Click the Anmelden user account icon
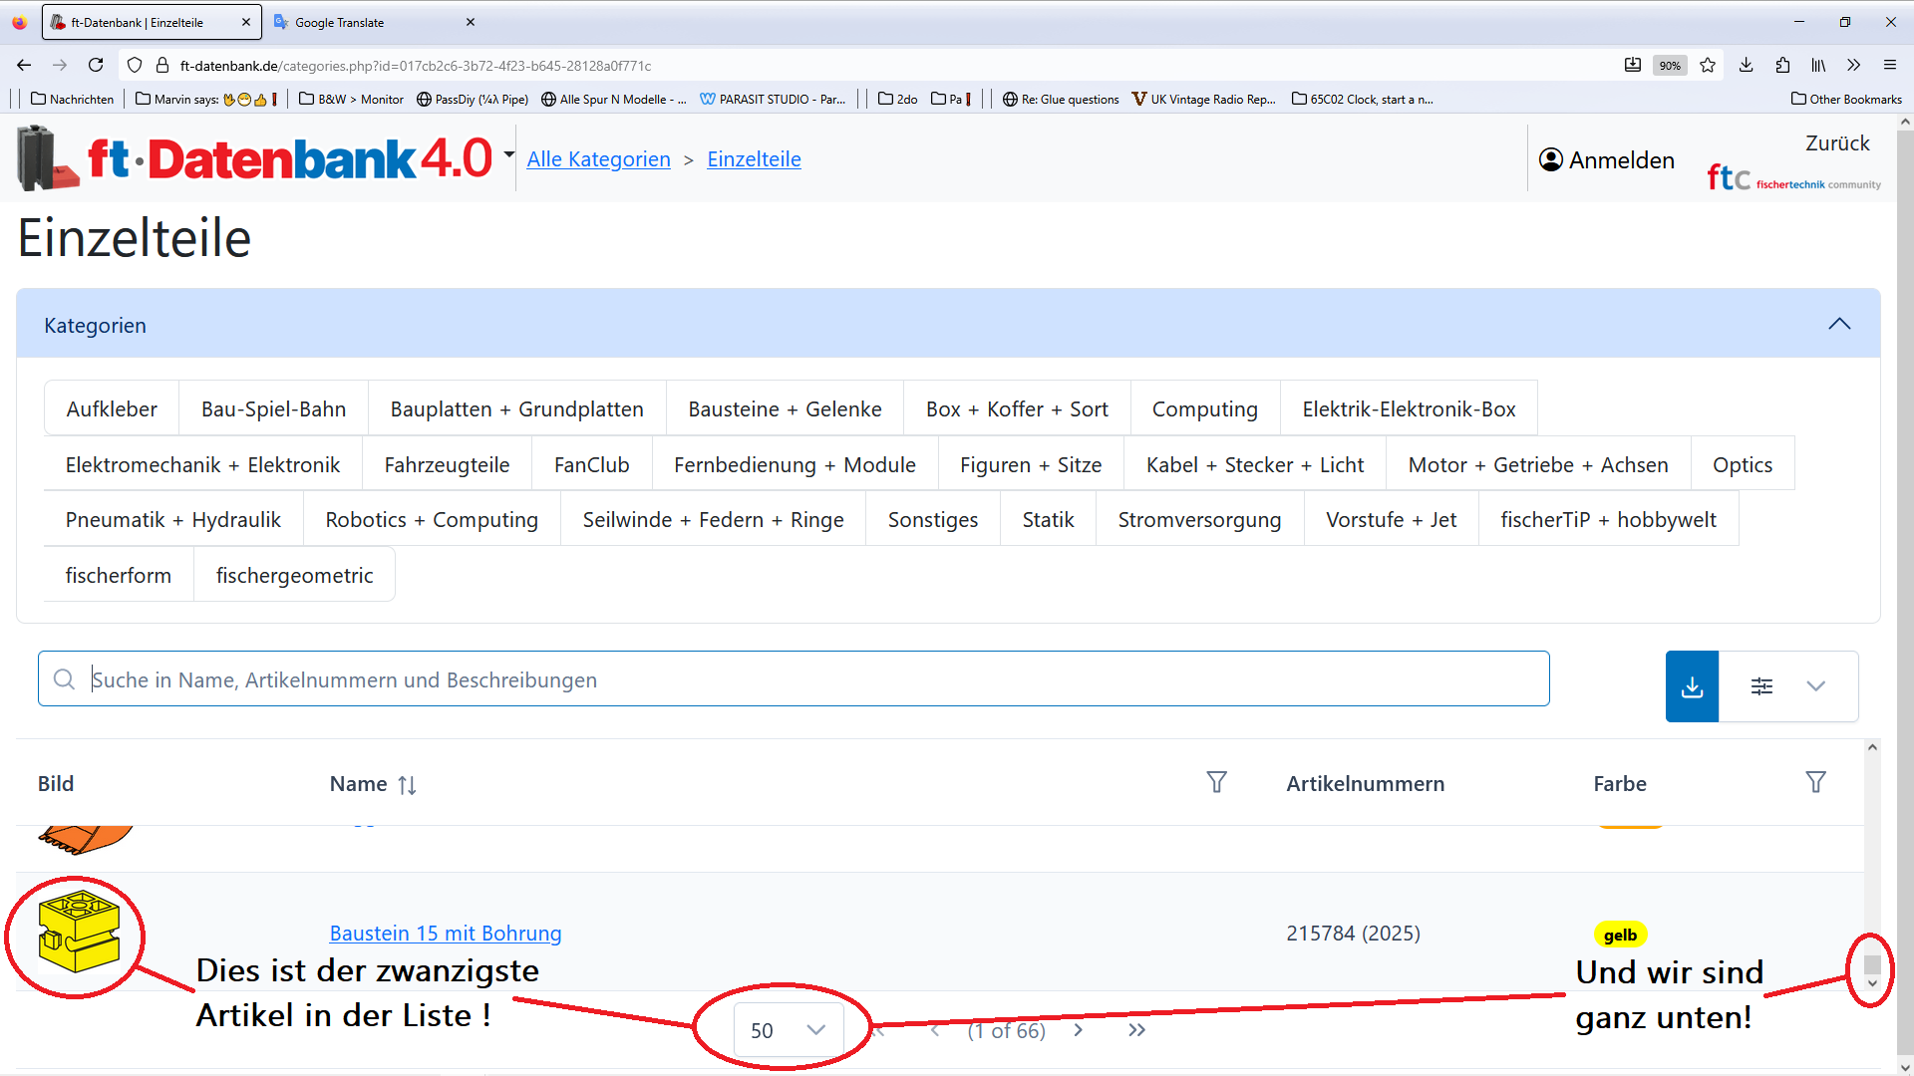The image size is (1914, 1076). click(1551, 159)
